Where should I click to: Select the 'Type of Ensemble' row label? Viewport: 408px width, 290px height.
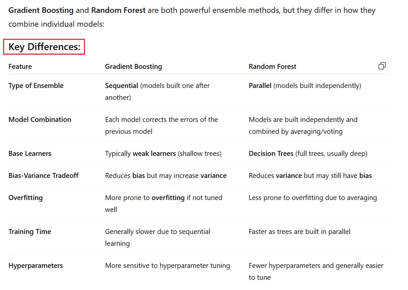click(36, 86)
